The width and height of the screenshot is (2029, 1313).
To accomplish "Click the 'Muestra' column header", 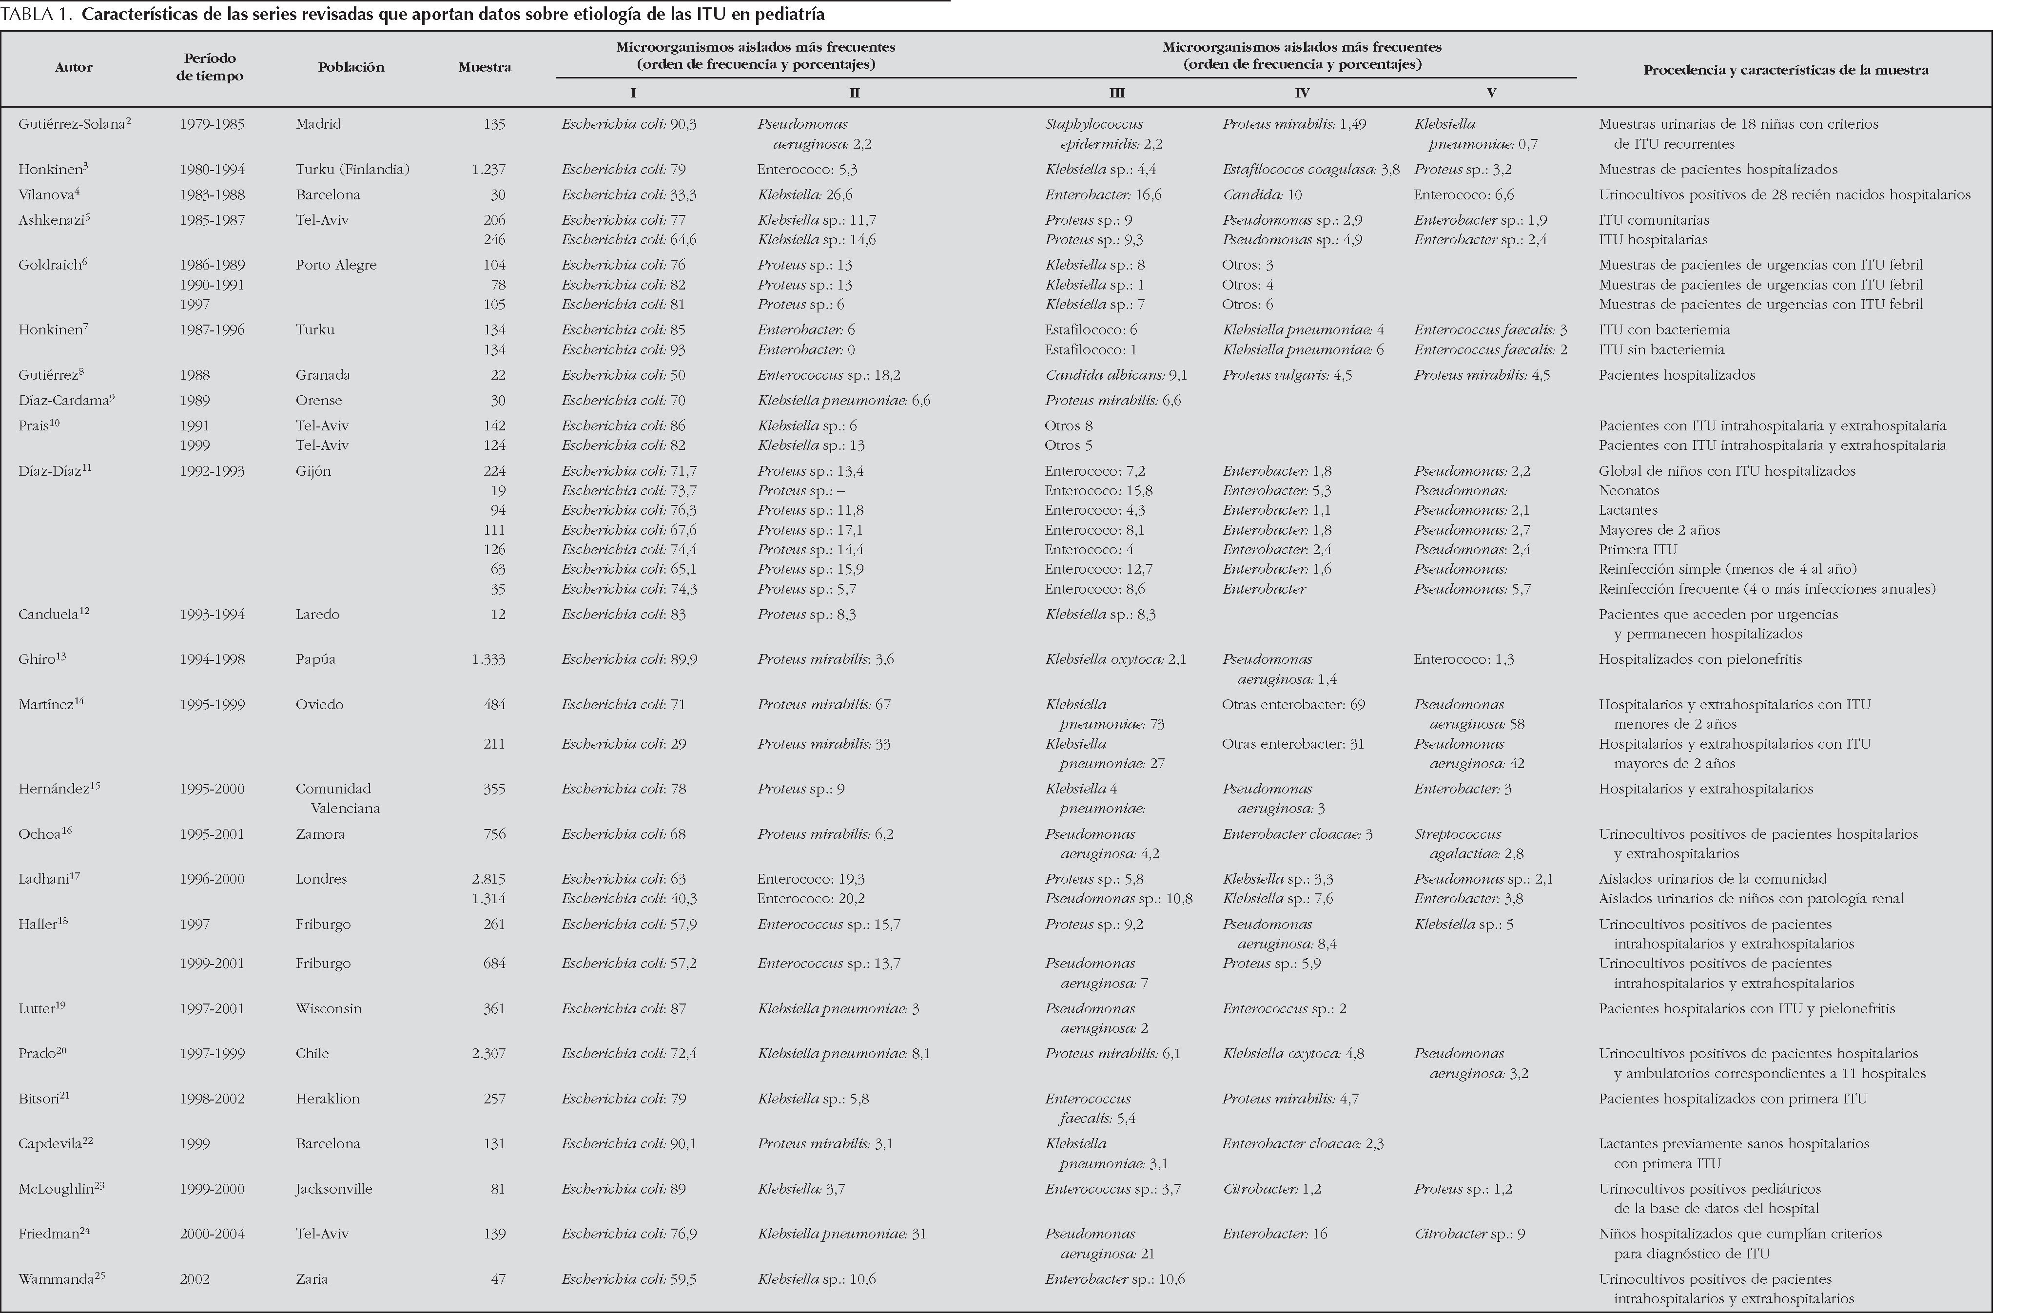I will point(484,67).
